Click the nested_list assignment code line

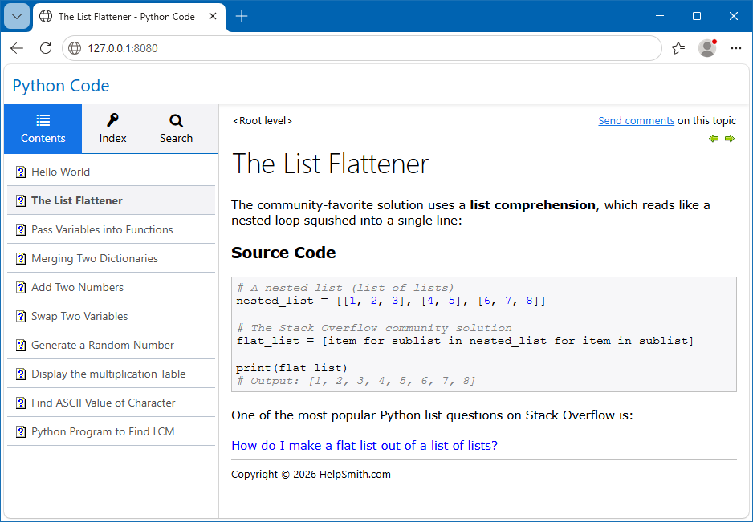(391, 301)
